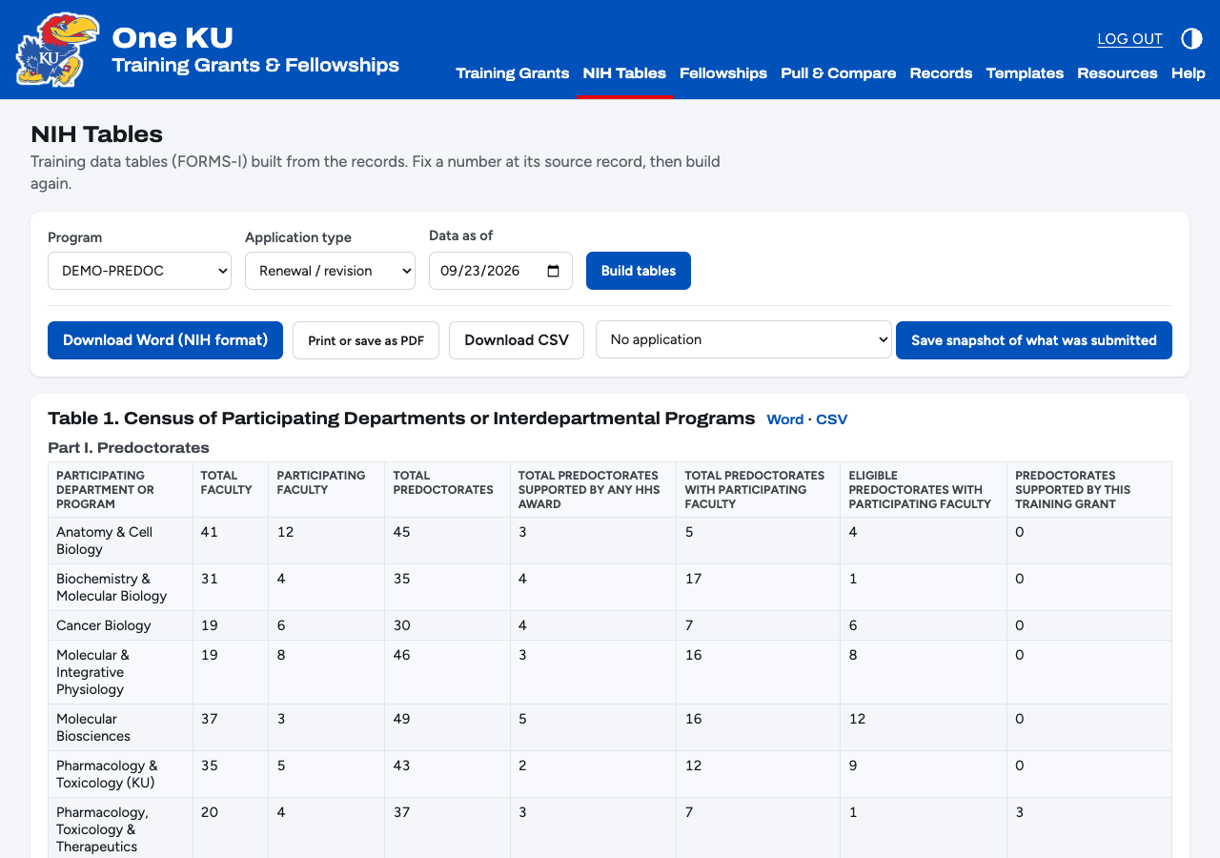The width and height of the screenshot is (1220, 858).
Task: Click the Table 1 Word link
Action: (785, 419)
